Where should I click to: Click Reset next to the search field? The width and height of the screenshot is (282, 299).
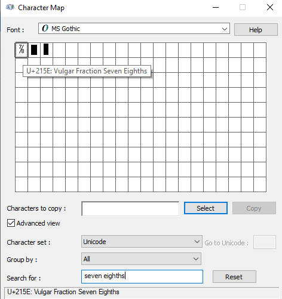[x=234, y=277]
